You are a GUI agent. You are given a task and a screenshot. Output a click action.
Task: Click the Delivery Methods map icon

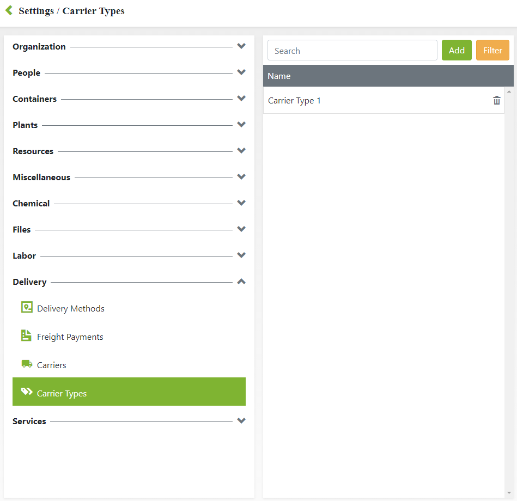(x=27, y=308)
